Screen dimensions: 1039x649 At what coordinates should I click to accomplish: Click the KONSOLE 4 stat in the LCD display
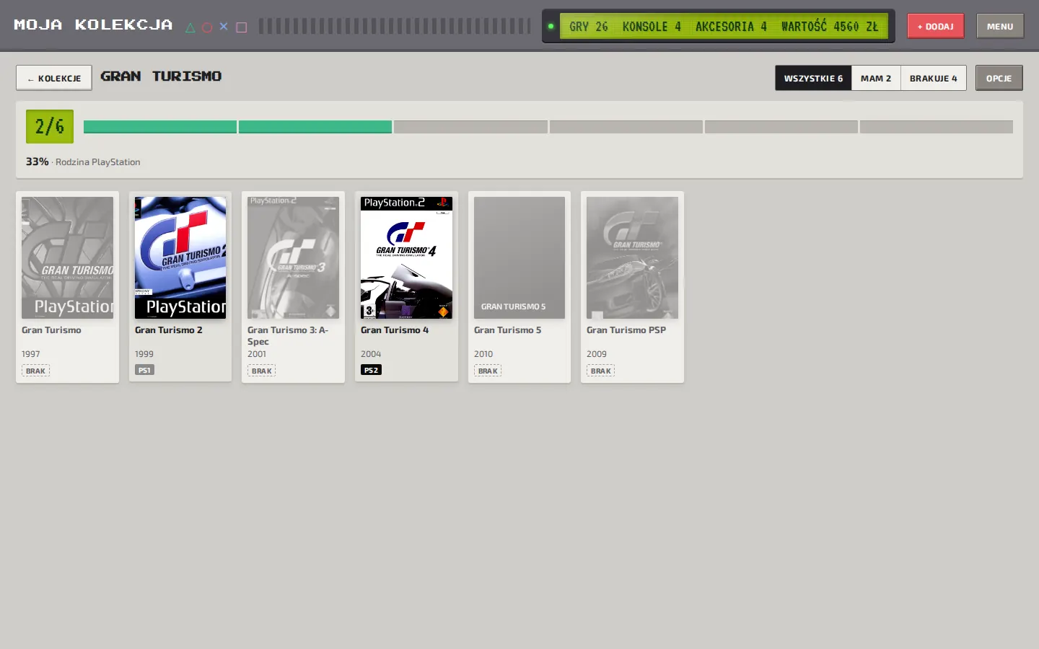point(652,27)
